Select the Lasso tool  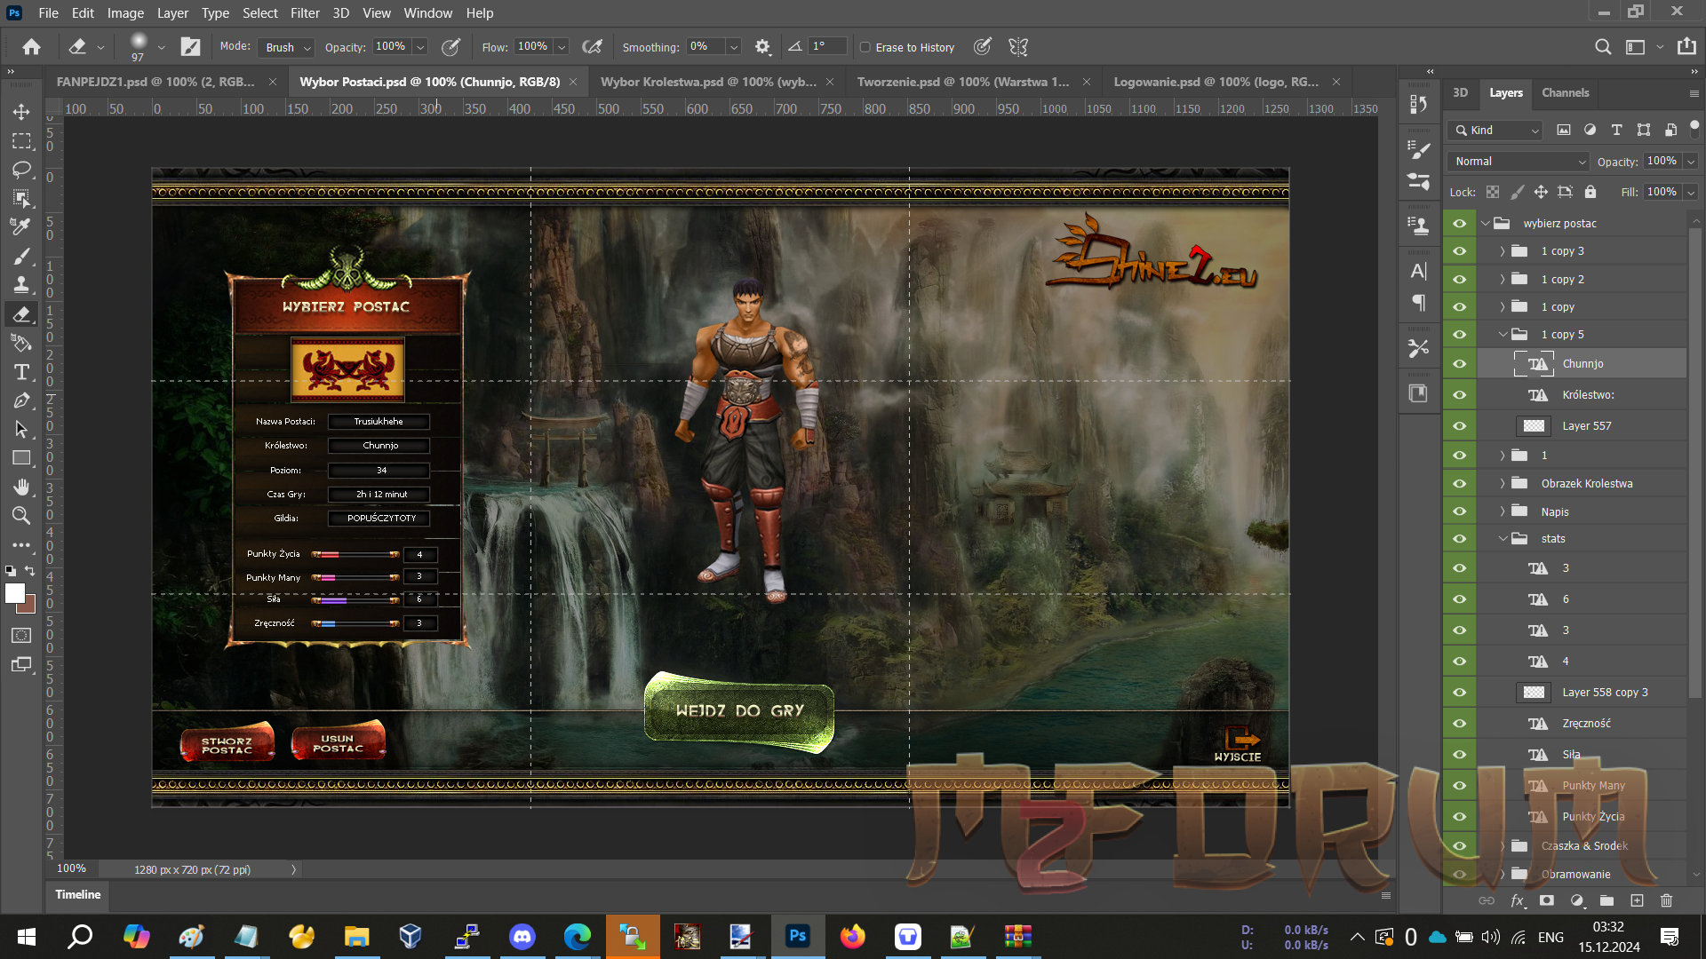coord(21,170)
